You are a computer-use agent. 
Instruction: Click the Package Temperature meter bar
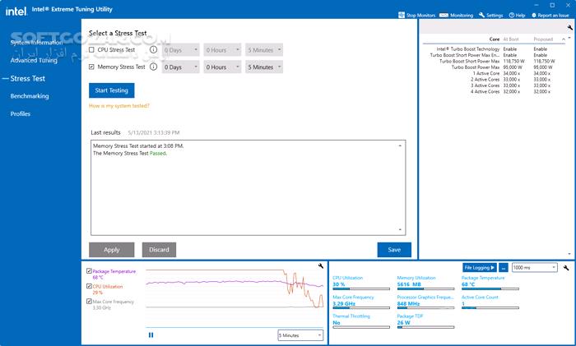(490, 288)
